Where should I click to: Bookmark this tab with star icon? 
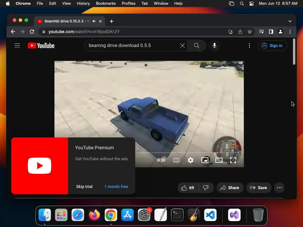pyautogui.click(x=250, y=32)
